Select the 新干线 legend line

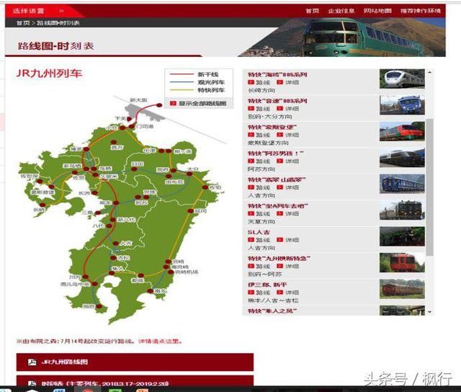click(x=182, y=74)
